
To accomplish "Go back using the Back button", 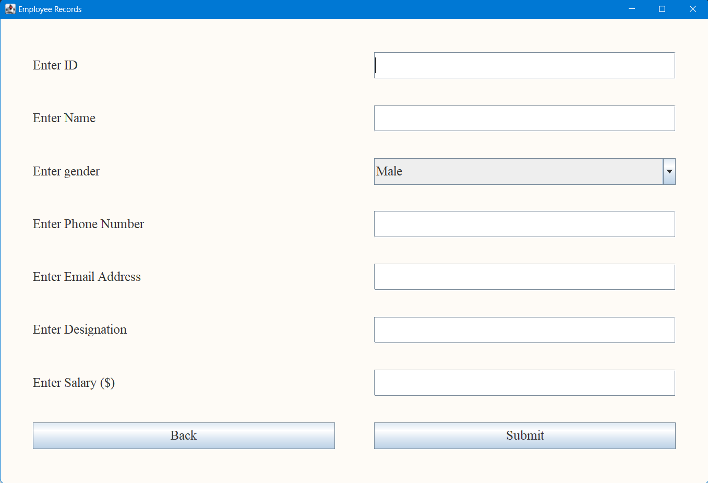I will 184,435.
